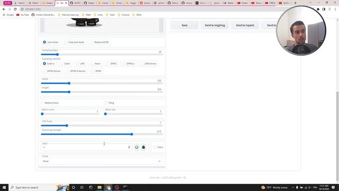Open the YouTube bookmark
Viewport: 339px width, 191px height.
coord(23,15)
